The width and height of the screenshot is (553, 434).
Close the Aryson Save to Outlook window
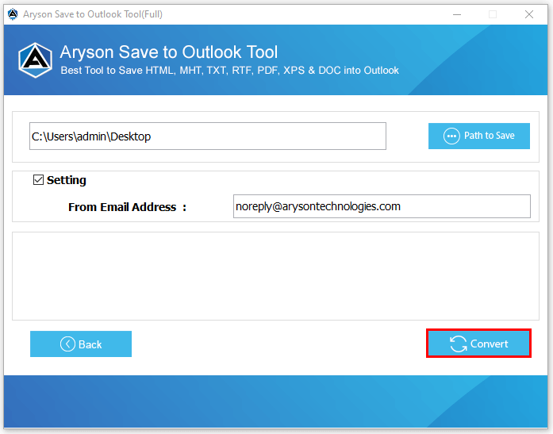coord(529,14)
